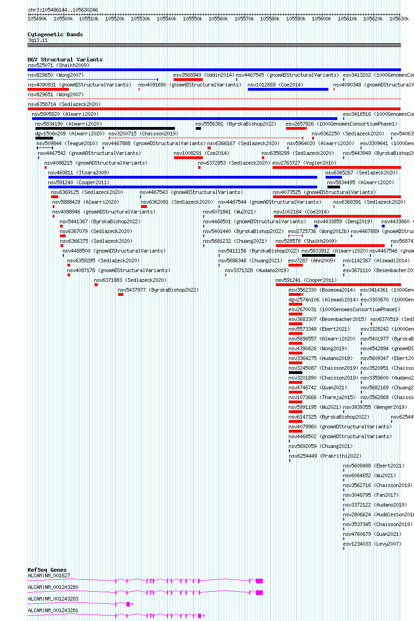The height and width of the screenshot is (621, 414).
Task: Open ALCAM|NM_001243281 transcript
Action: point(116,615)
